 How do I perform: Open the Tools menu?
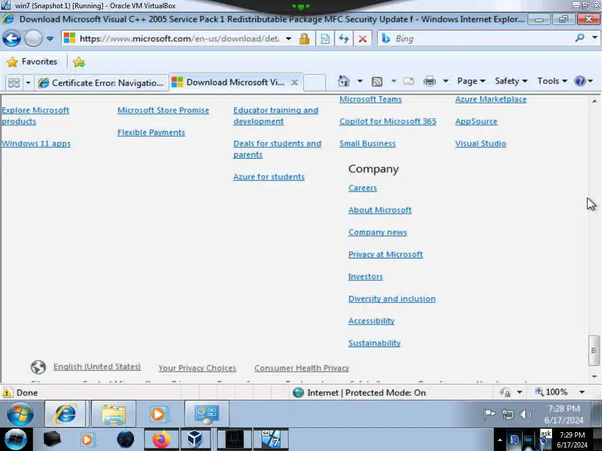pyautogui.click(x=552, y=81)
